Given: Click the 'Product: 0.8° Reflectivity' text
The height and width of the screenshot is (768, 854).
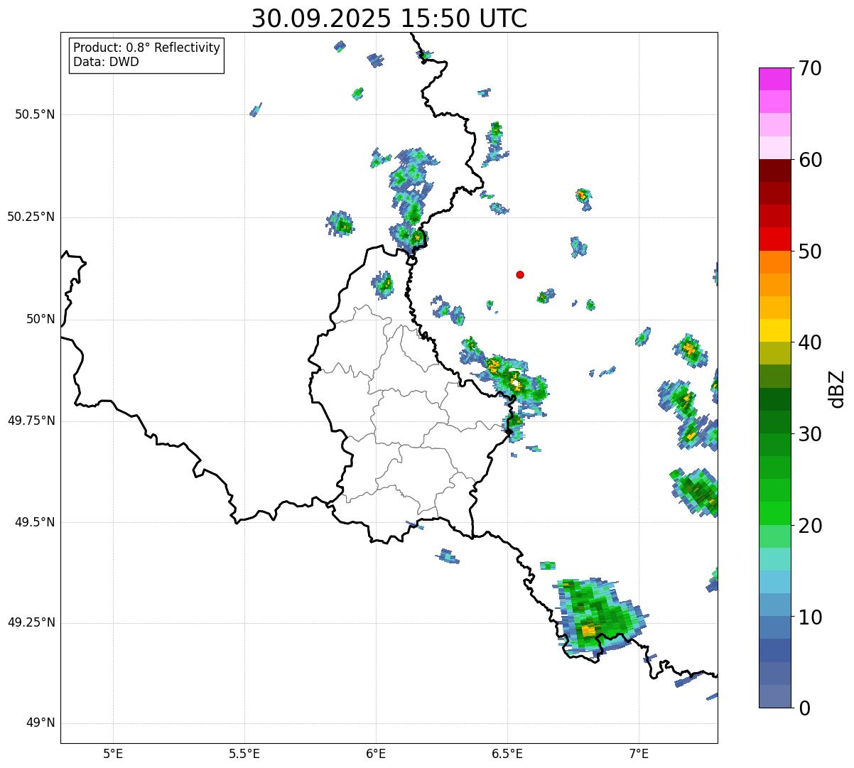Looking at the screenshot, I should [146, 48].
